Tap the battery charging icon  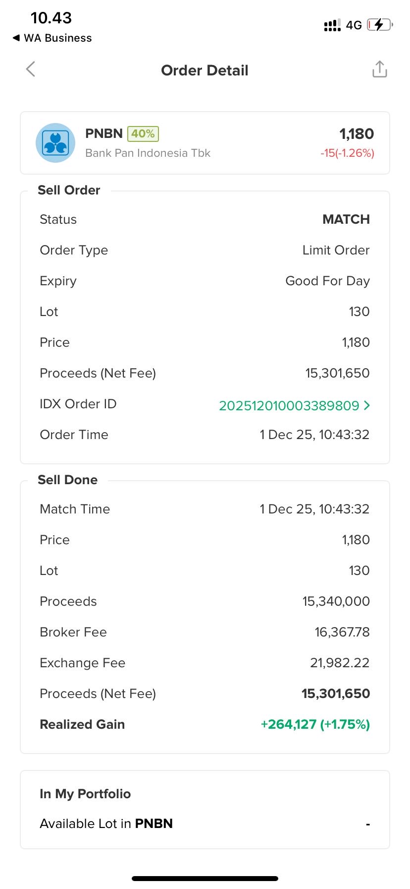[379, 25]
